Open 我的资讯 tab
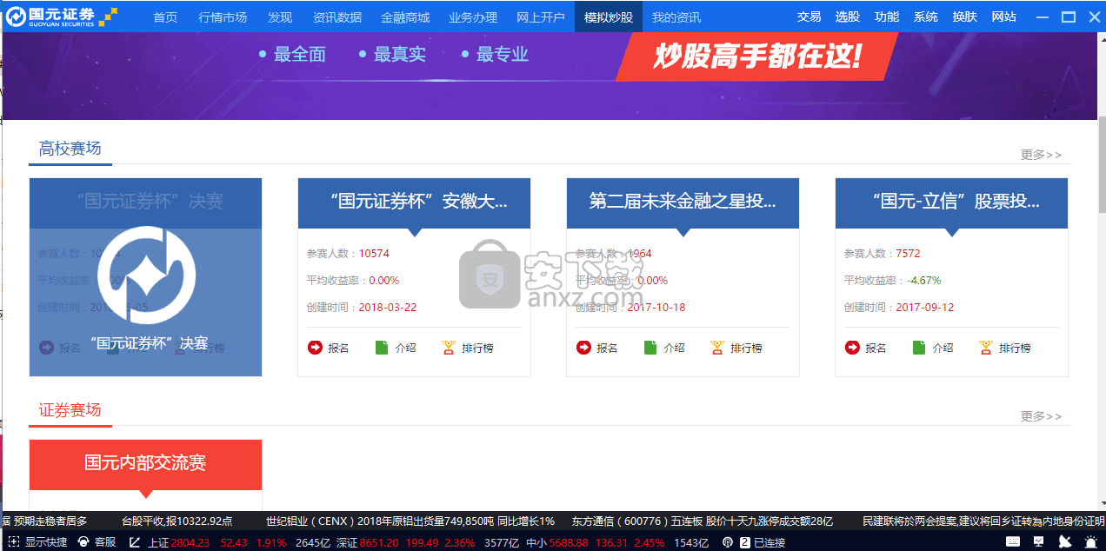1106x551 pixels. click(x=676, y=17)
